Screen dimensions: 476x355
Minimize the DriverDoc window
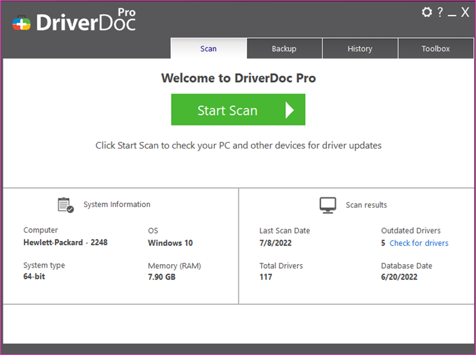pos(452,15)
